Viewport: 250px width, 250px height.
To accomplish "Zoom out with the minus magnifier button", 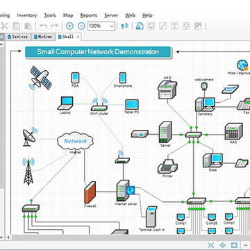I will [81, 26].
